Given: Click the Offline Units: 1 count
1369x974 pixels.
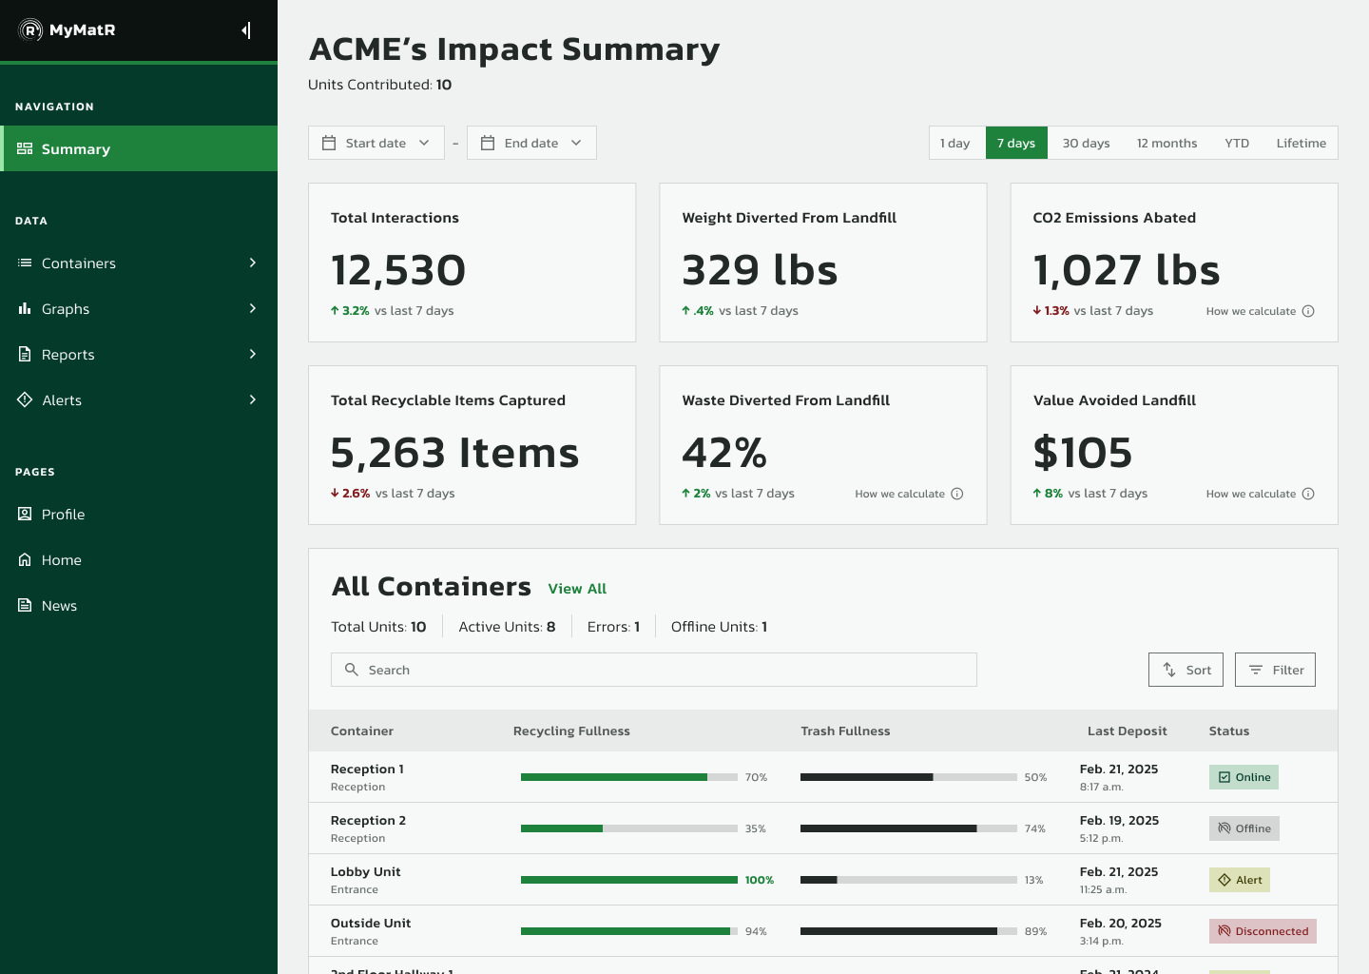Looking at the screenshot, I should pyautogui.click(x=719, y=627).
